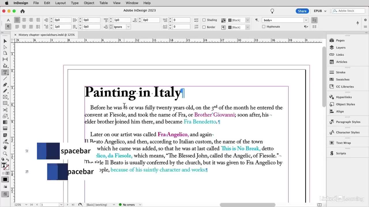Open the Text Wrap panel

(x=343, y=143)
